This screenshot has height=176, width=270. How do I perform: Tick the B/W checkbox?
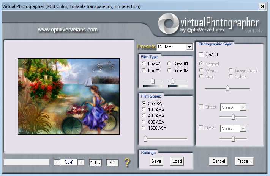pyautogui.click(x=201, y=128)
